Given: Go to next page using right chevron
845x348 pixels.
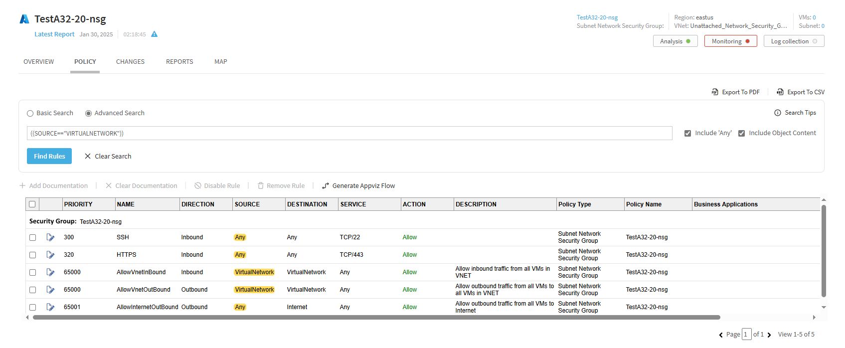Looking at the screenshot, I should (x=769, y=335).
